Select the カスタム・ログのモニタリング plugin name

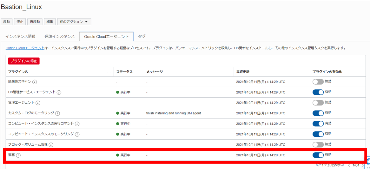click(x=31, y=113)
